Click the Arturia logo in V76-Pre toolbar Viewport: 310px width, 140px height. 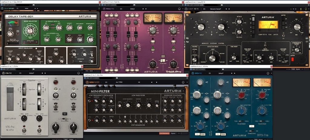point(3,73)
